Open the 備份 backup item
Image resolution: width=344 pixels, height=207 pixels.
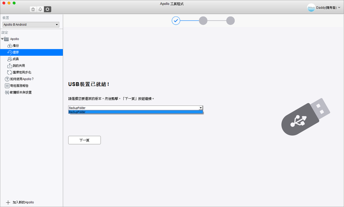(31, 46)
